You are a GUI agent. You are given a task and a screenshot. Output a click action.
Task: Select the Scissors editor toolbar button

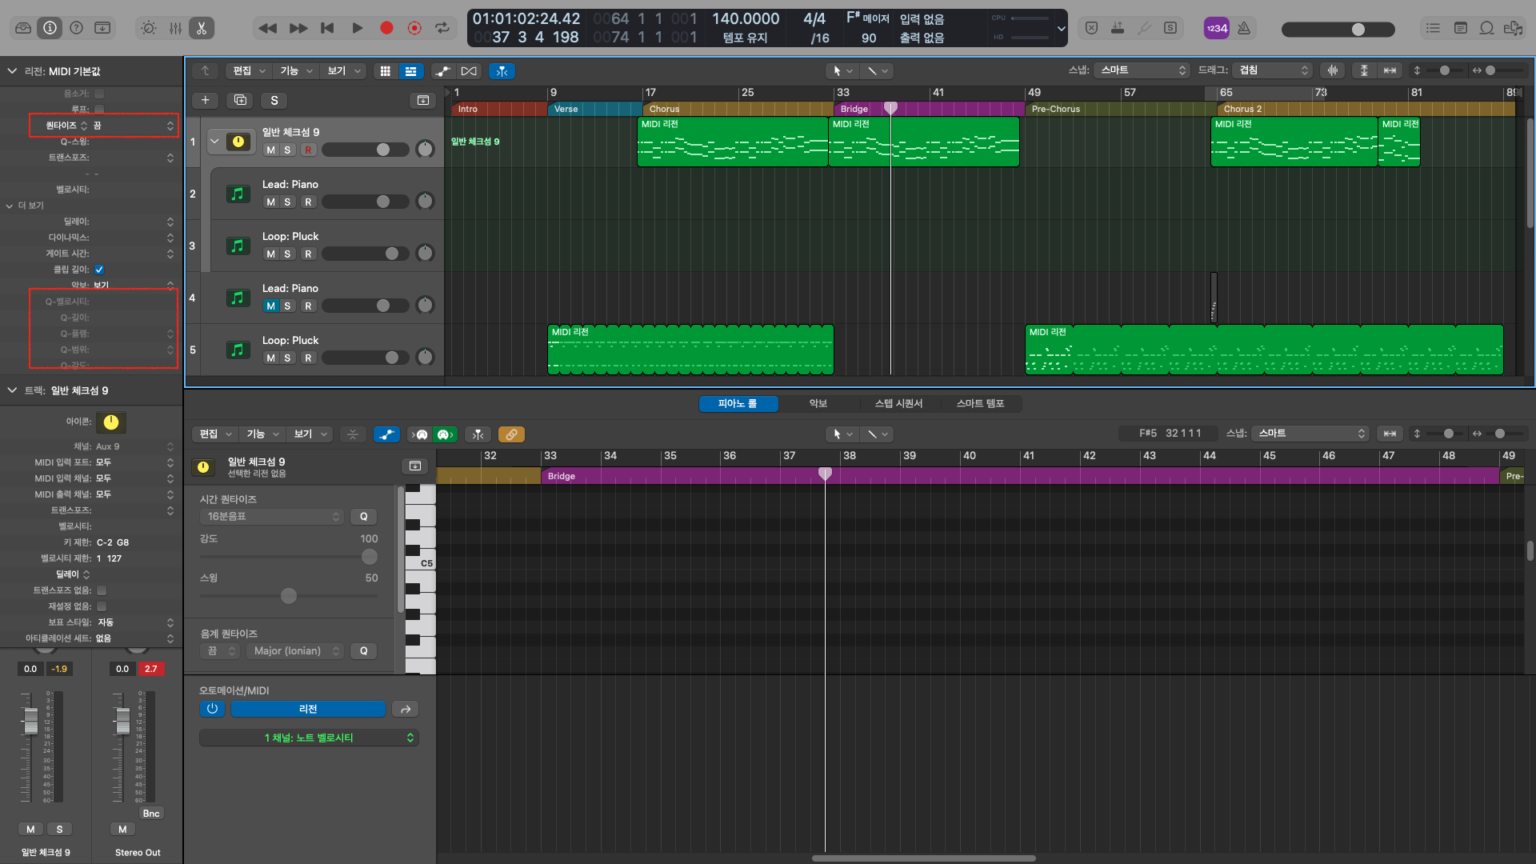pos(202,28)
